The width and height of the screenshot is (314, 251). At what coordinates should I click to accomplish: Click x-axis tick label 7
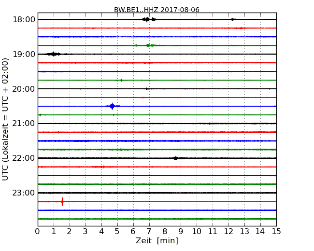pyautogui.click(x=149, y=231)
